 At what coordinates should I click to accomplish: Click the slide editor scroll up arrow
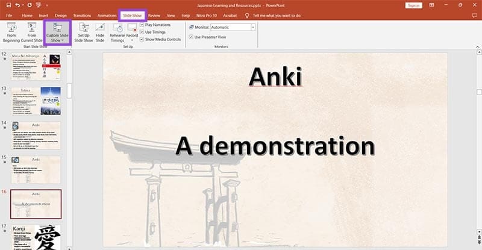click(x=479, y=52)
